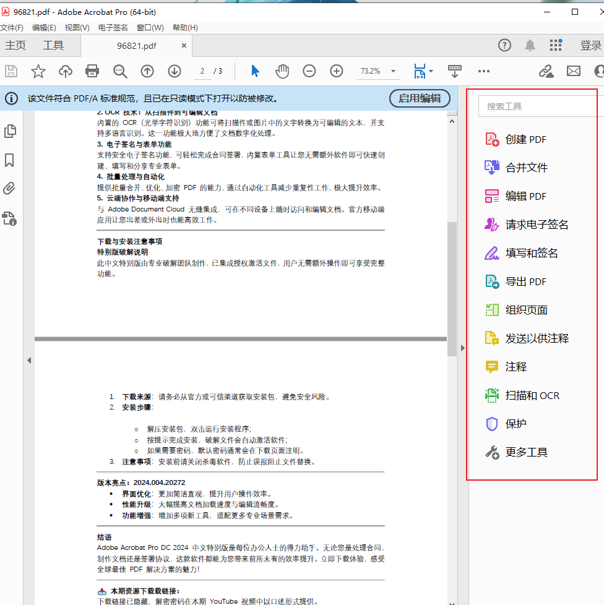Open the 保护 protect tool

tap(506, 424)
